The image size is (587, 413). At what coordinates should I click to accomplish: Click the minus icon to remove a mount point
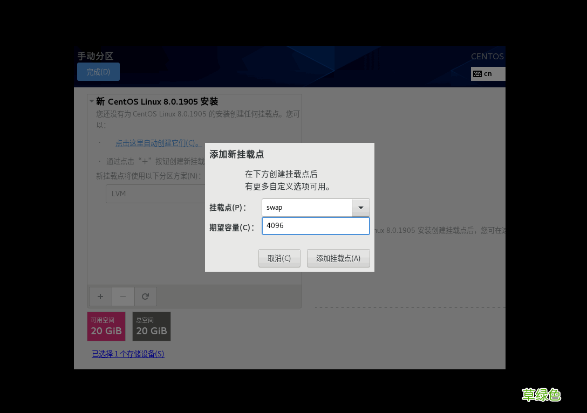pos(123,296)
